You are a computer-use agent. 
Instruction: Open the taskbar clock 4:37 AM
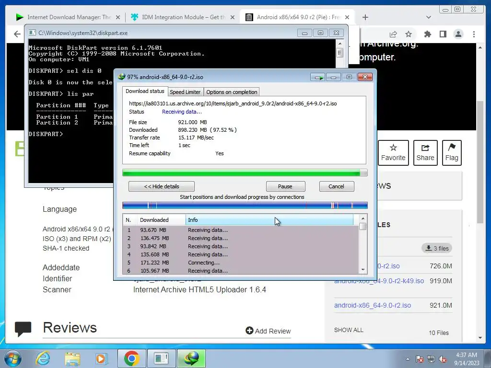click(x=467, y=359)
